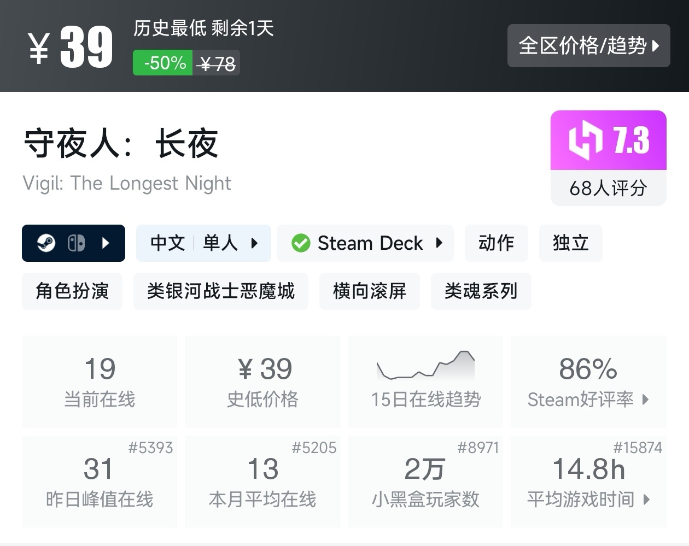Select the 类银河战士恶魔城 Metroidvania tag
Screen dimensions: 689x546
[221, 291]
